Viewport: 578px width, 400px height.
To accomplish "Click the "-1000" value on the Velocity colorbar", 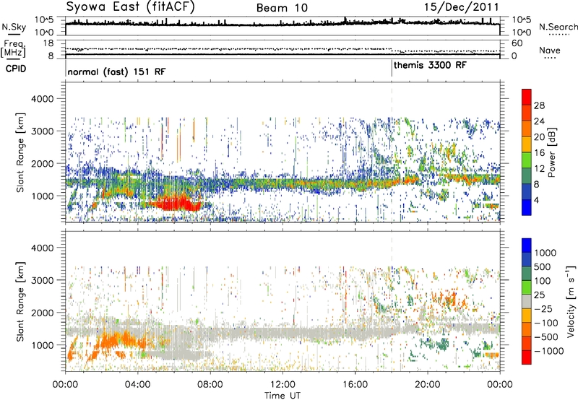I will tap(548, 351).
